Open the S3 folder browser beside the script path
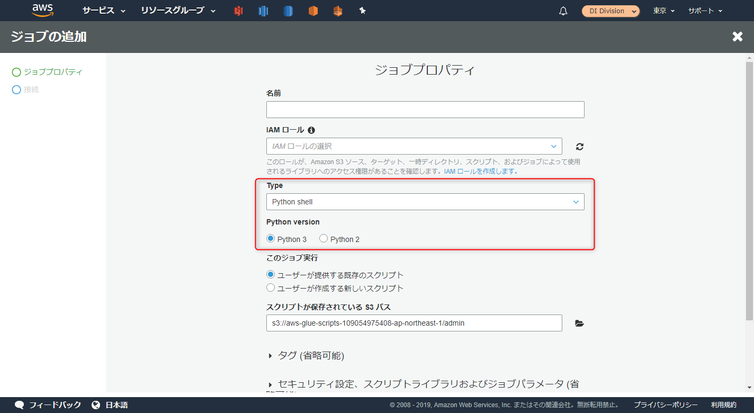Image resolution: width=754 pixels, height=413 pixels. pos(579,323)
